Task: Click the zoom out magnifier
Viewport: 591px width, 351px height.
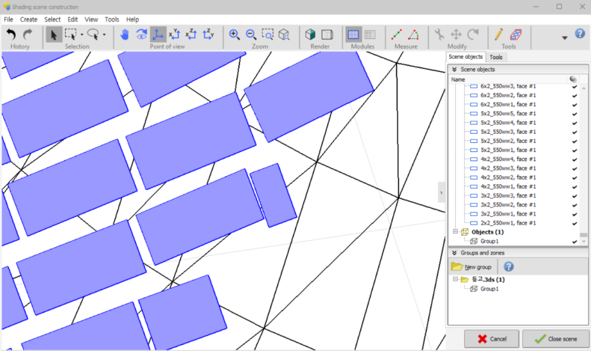Action: [251, 35]
